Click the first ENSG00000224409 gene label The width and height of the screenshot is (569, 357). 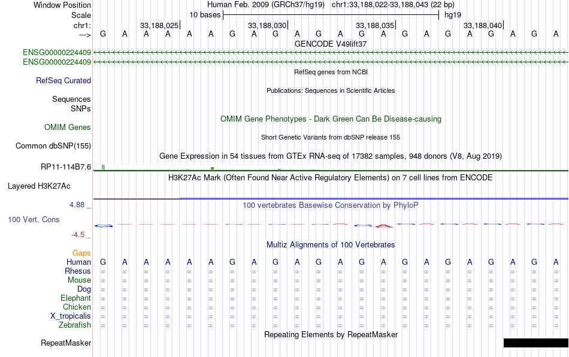[x=57, y=53]
